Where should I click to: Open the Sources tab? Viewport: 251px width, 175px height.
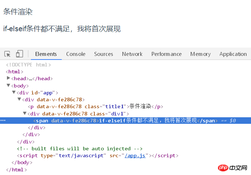pyautogui.click(x=104, y=54)
